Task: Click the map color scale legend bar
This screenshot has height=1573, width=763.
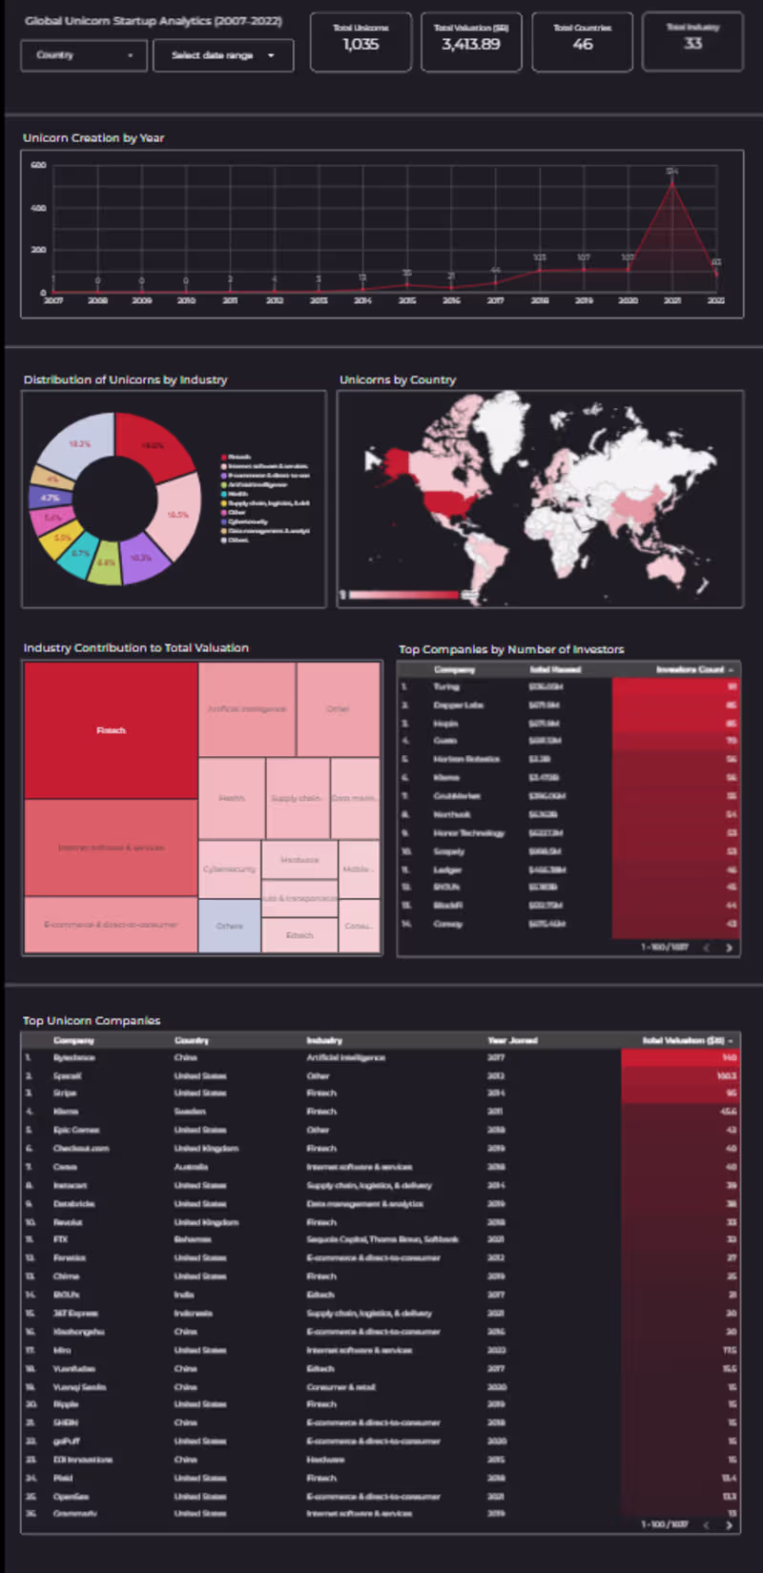Action: 405,595
